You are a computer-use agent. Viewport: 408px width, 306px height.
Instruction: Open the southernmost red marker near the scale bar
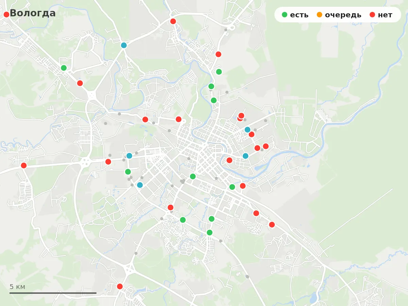pyautogui.click(x=120, y=286)
